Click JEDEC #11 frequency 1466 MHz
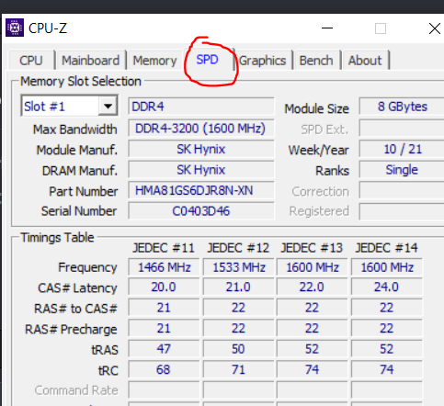The image size is (444, 406). coord(164,267)
